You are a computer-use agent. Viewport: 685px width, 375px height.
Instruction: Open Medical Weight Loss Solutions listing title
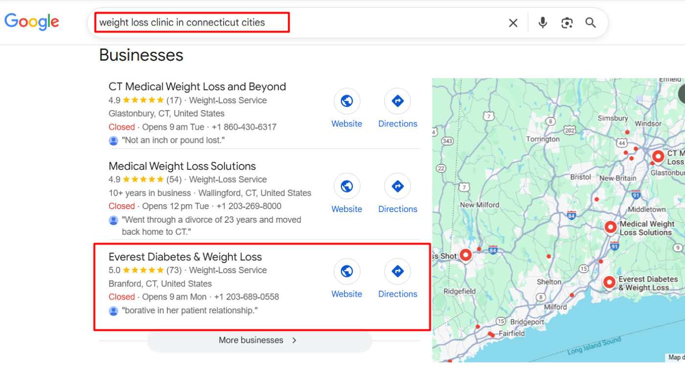tap(182, 166)
